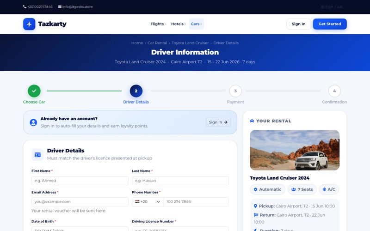The image size is (370, 231).
Task: Open Toyota Land Cruiser breadcrumb link
Action: (190, 43)
